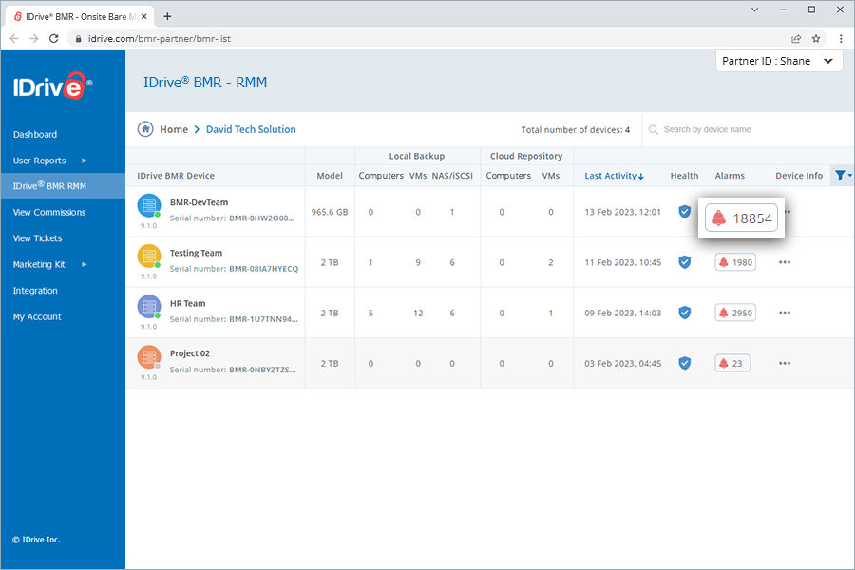Viewport: 855px width, 570px height.
Task: Open alarms badge showing 1980
Action: pyautogui.click(x=735, y=262)
